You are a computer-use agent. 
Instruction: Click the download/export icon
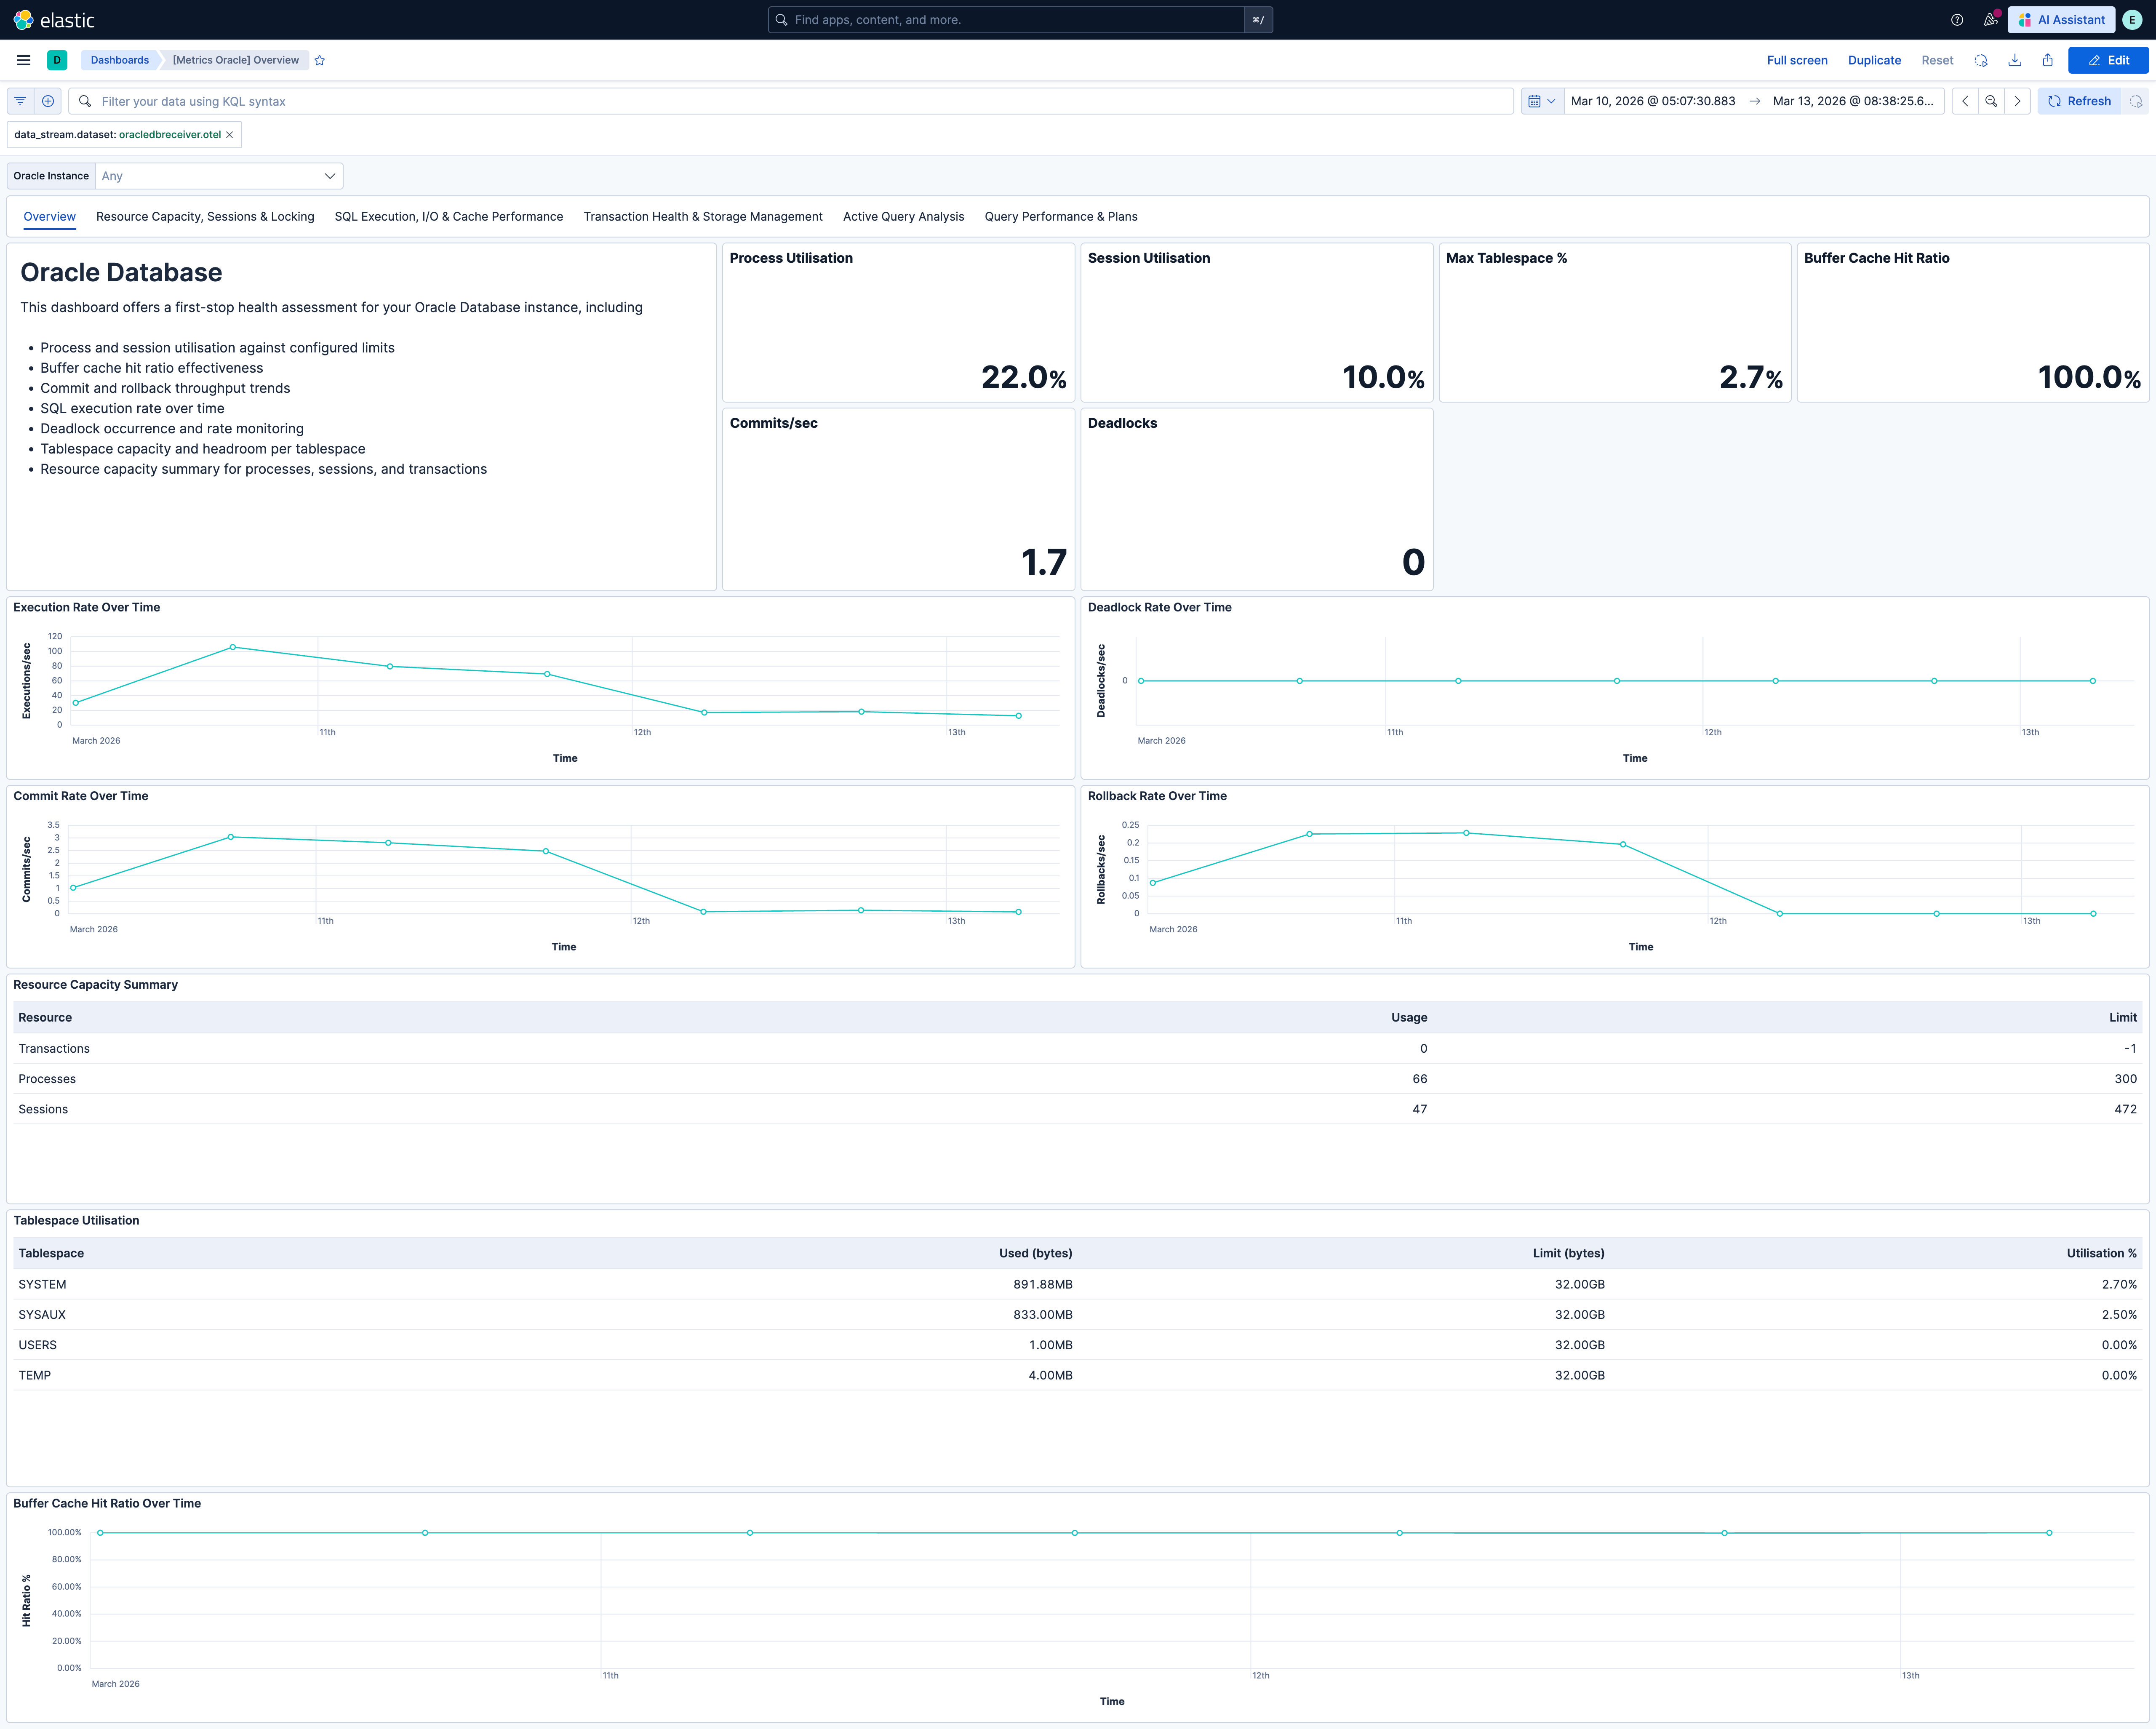pyautogui.click(x=2014, y=60)
